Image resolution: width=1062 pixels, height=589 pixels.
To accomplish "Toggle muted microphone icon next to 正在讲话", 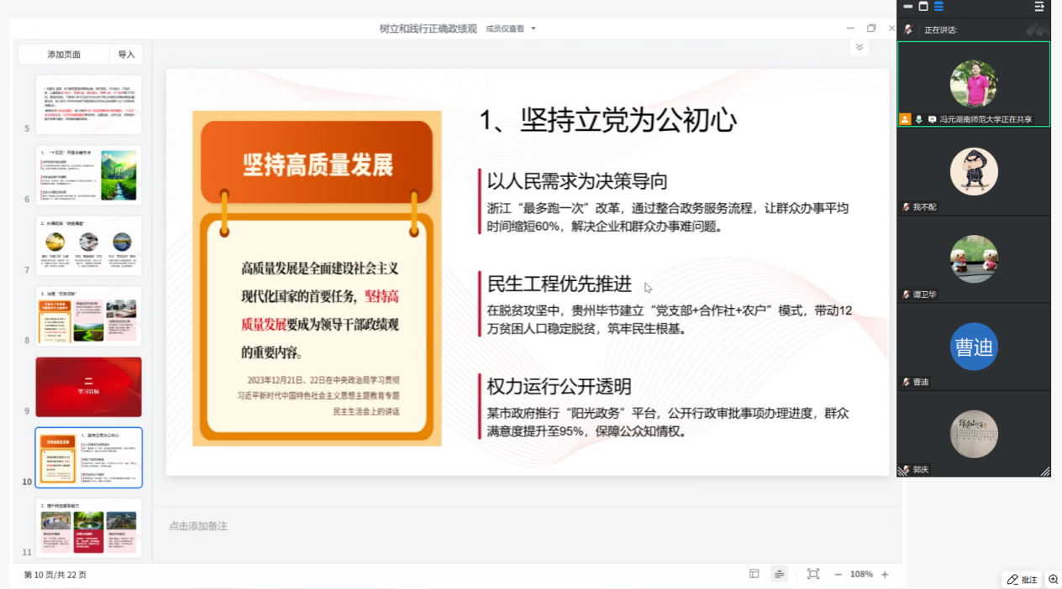I will coord(908,29).
